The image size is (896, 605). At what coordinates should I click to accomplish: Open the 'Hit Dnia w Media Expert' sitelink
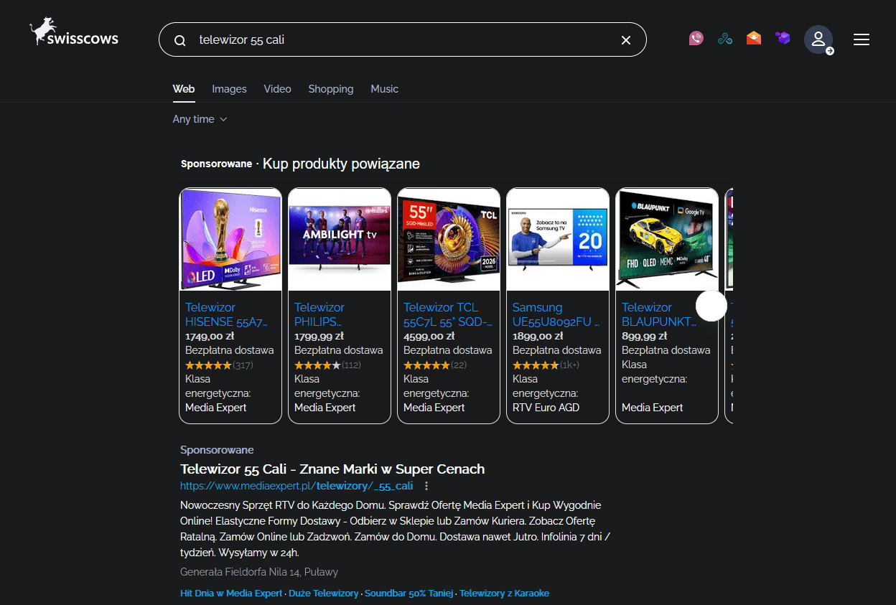point(231,594)
